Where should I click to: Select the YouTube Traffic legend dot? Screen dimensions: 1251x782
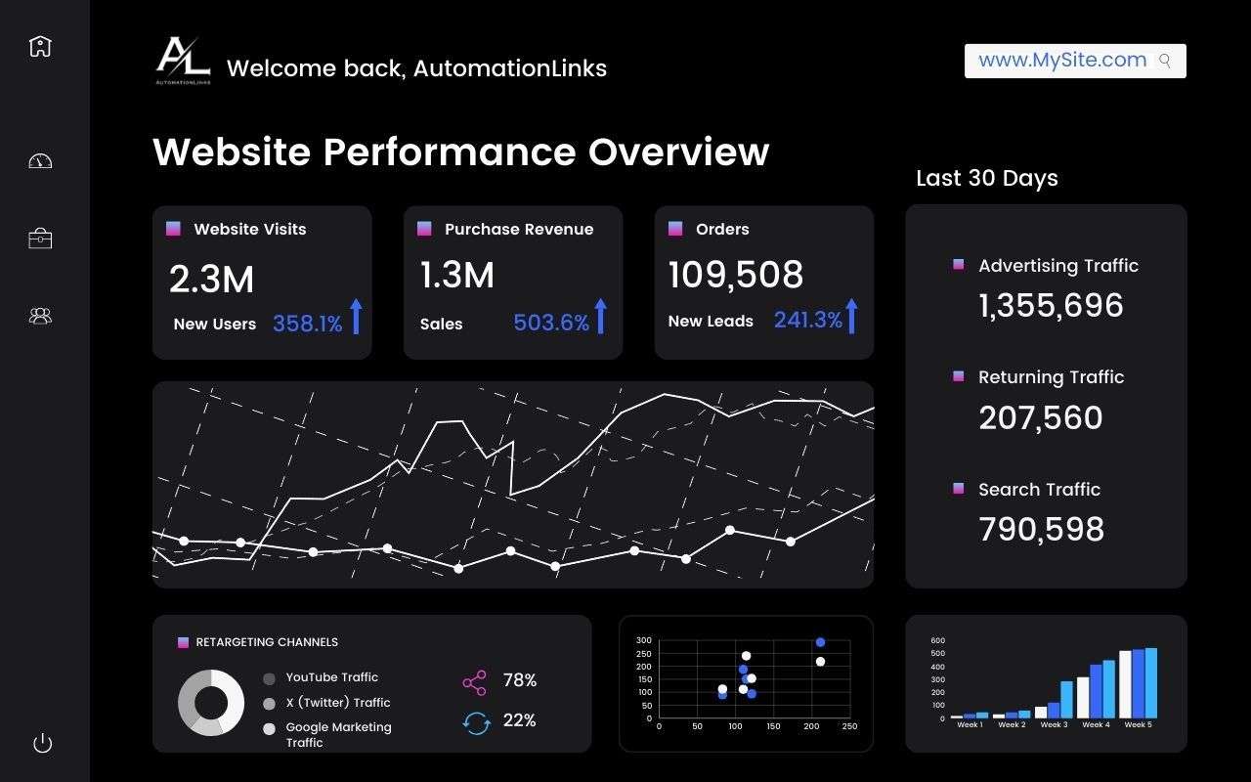pyautogui.click(x=270, y=678)
